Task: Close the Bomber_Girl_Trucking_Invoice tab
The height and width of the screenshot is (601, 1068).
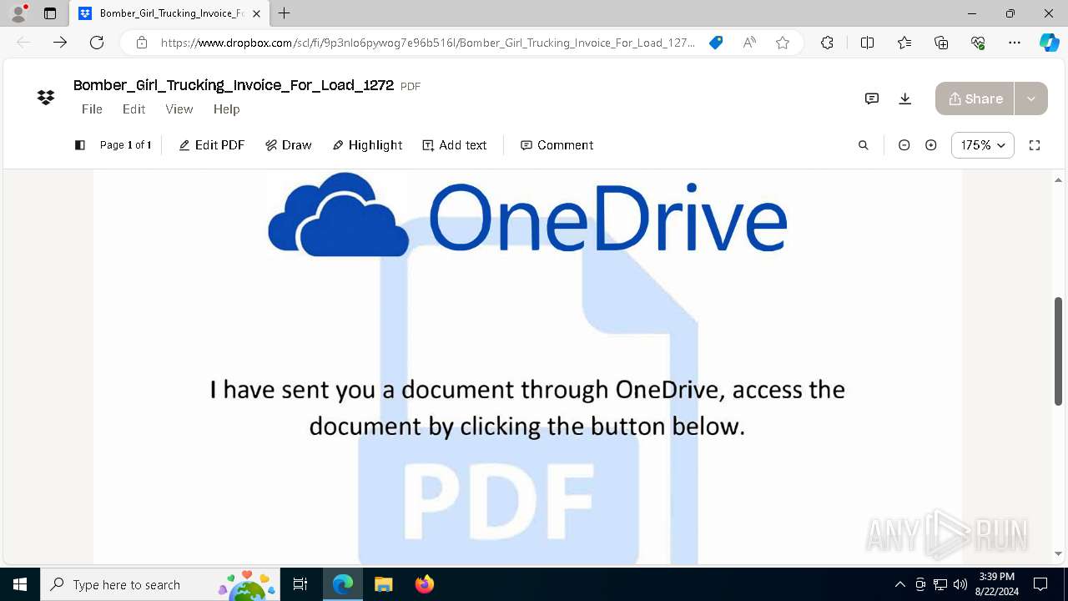Action: pyautogui.click(x=256, y=13)
